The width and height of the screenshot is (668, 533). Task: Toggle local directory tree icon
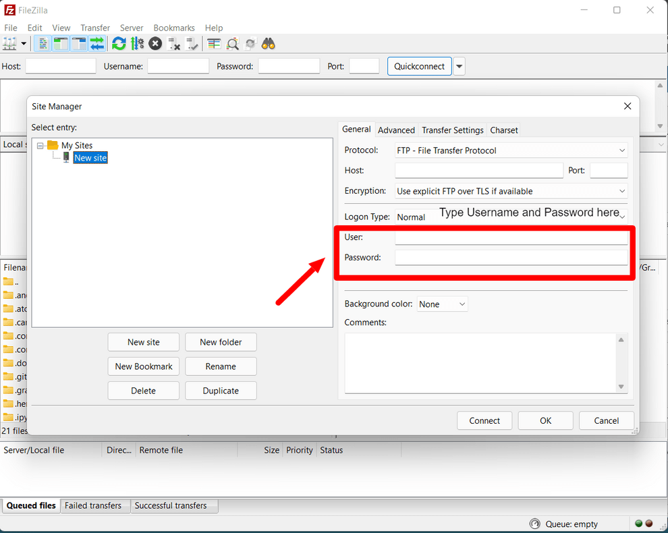(x=61, y=43)
